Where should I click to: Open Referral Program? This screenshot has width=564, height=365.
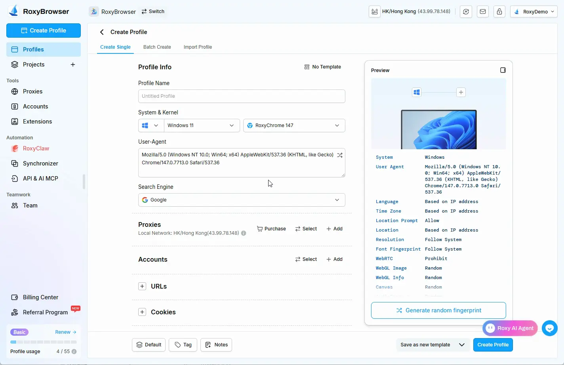[x=44, y=312]
